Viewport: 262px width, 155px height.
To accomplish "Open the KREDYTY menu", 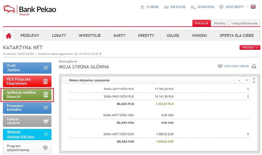I will click(x=146, y=35).
